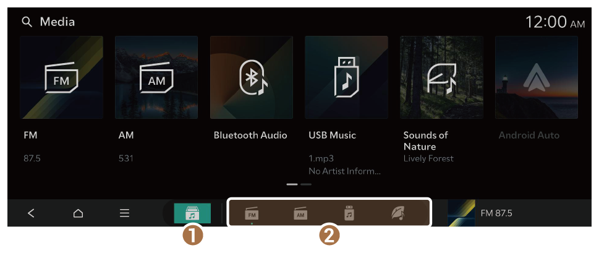Open Bluetooth Audio source icon
The width and height of the screenshot is (599, 258).
[252, 77]
